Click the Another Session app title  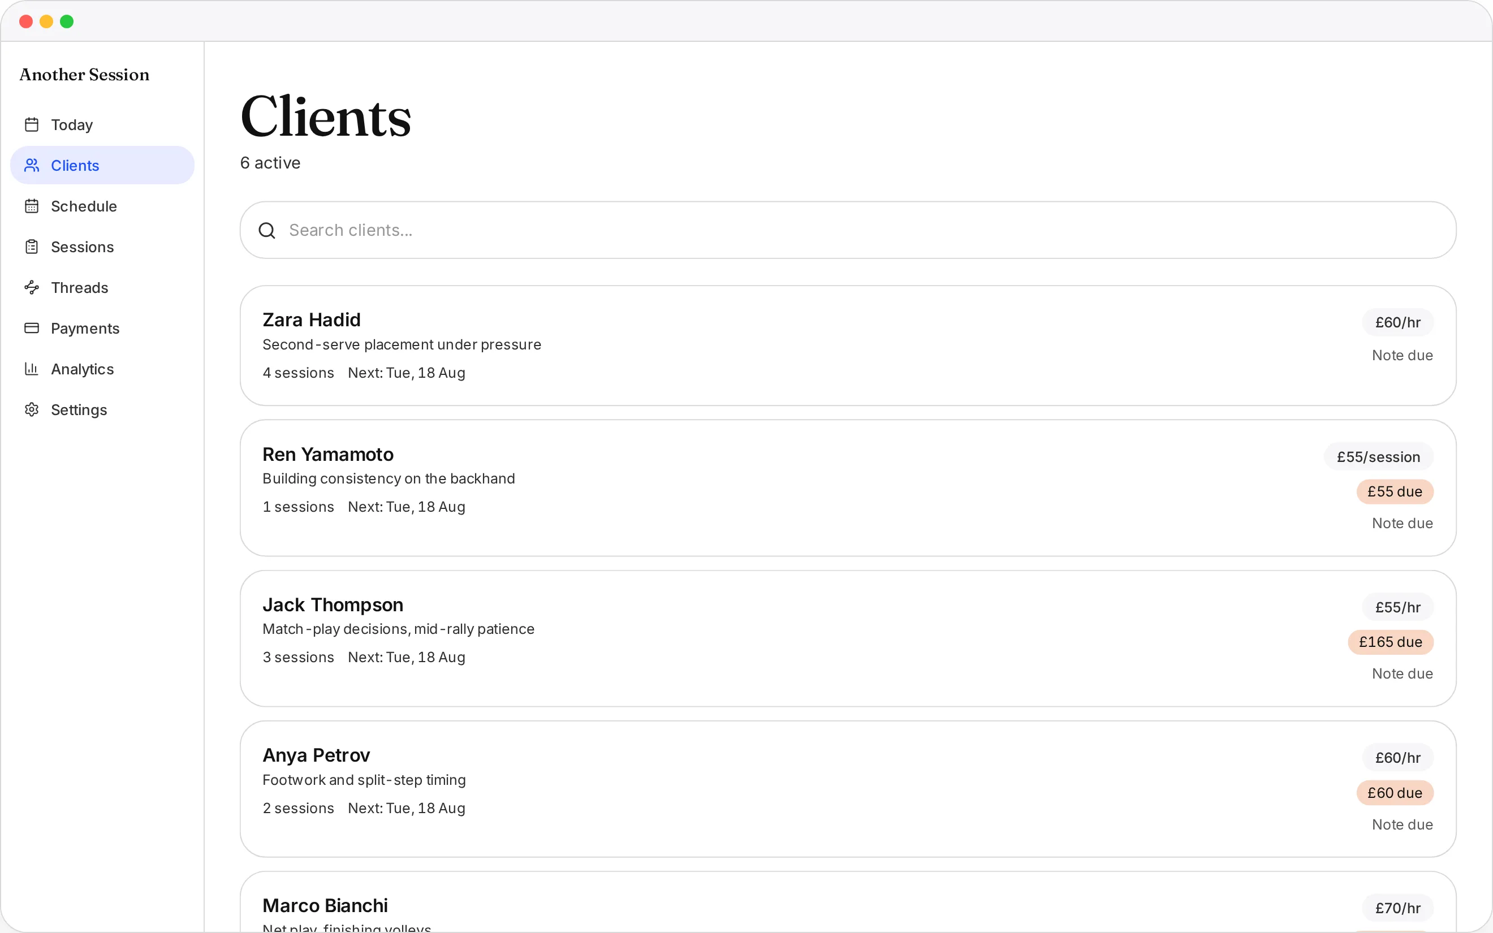tap(84, 75)
